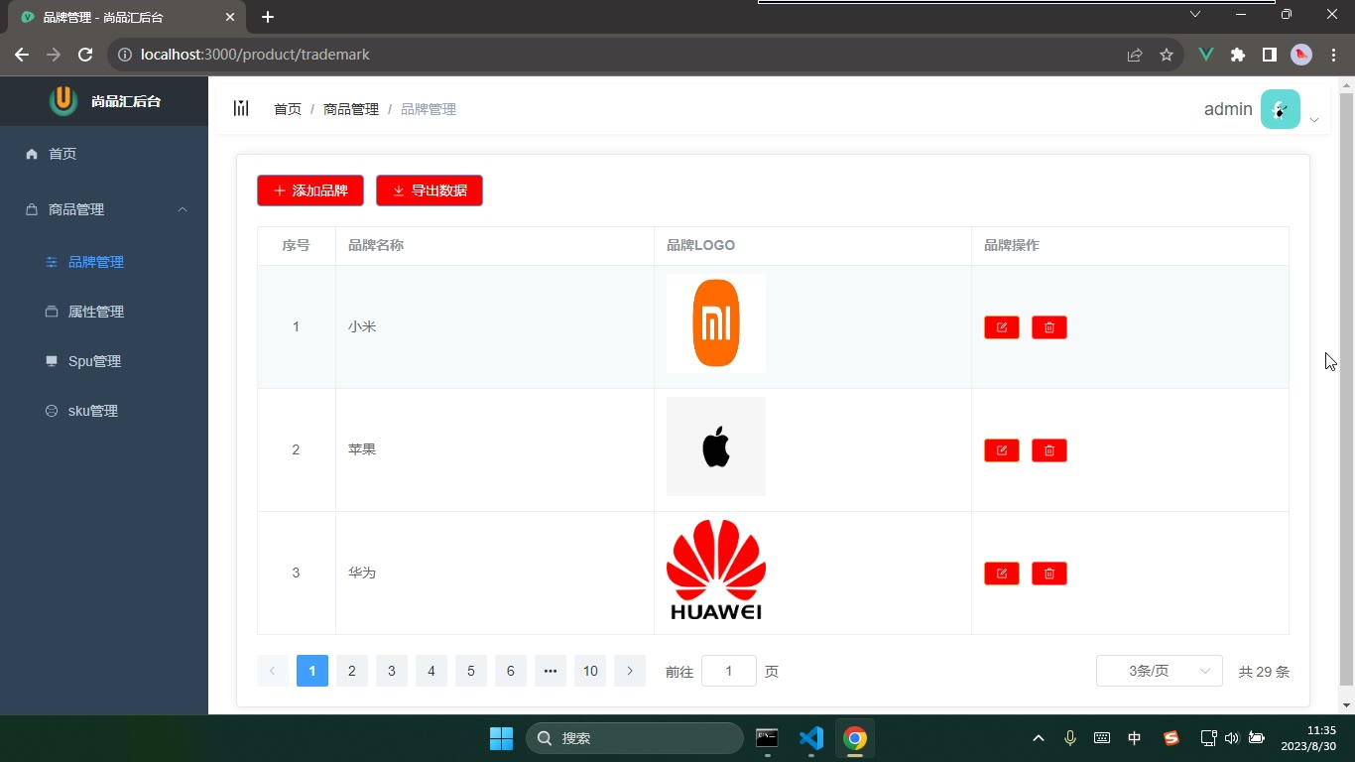Delete the 华为 brand row
This screenshot has height=762, width=1355.
(x=1048, y=573)
